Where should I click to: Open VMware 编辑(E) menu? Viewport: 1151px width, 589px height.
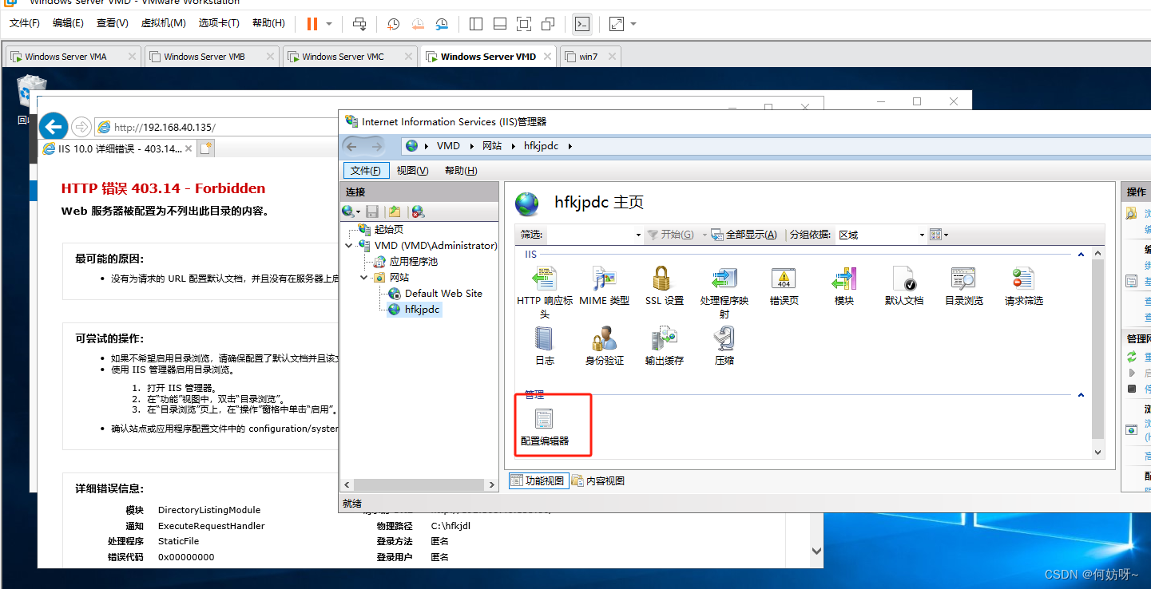click(x=68, y=23)
